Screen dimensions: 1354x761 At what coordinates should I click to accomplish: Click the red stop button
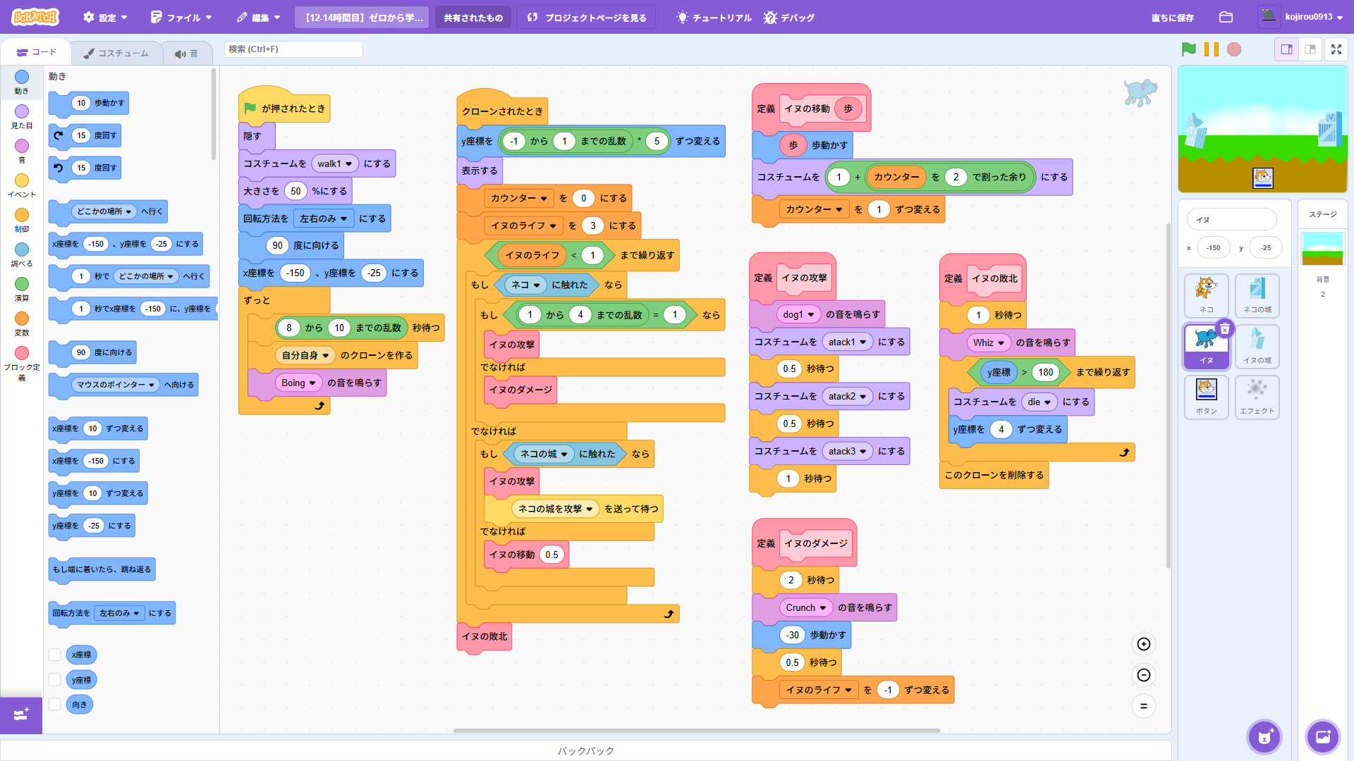coord(1234,49)
